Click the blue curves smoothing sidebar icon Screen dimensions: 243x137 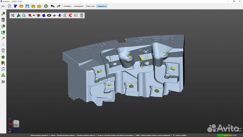[x=3, y=69]
